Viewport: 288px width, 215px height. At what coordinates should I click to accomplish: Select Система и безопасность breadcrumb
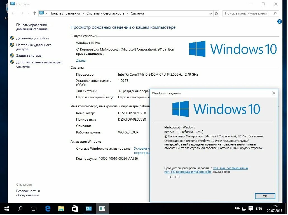105,13
